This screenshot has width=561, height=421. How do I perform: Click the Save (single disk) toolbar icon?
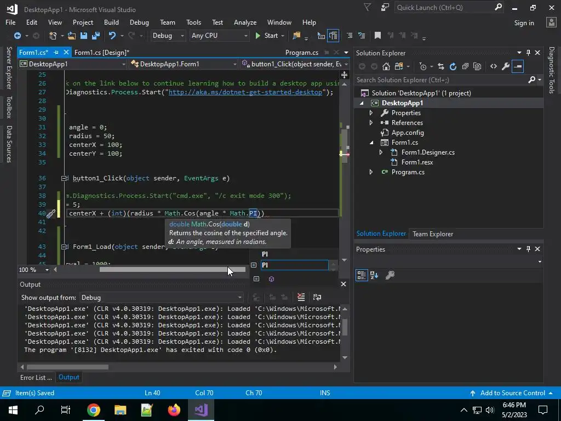coord(84,36)
